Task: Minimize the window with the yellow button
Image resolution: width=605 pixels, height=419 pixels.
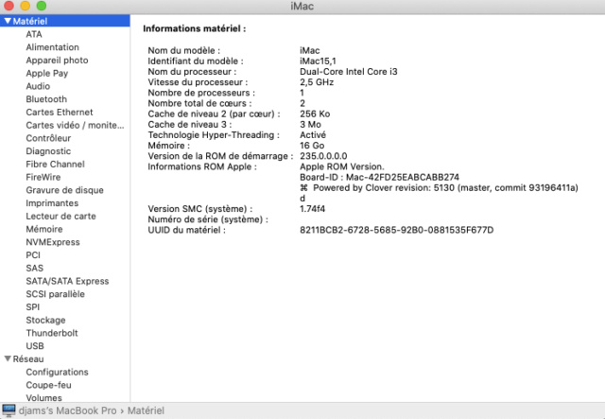Action: pos(26,6)
